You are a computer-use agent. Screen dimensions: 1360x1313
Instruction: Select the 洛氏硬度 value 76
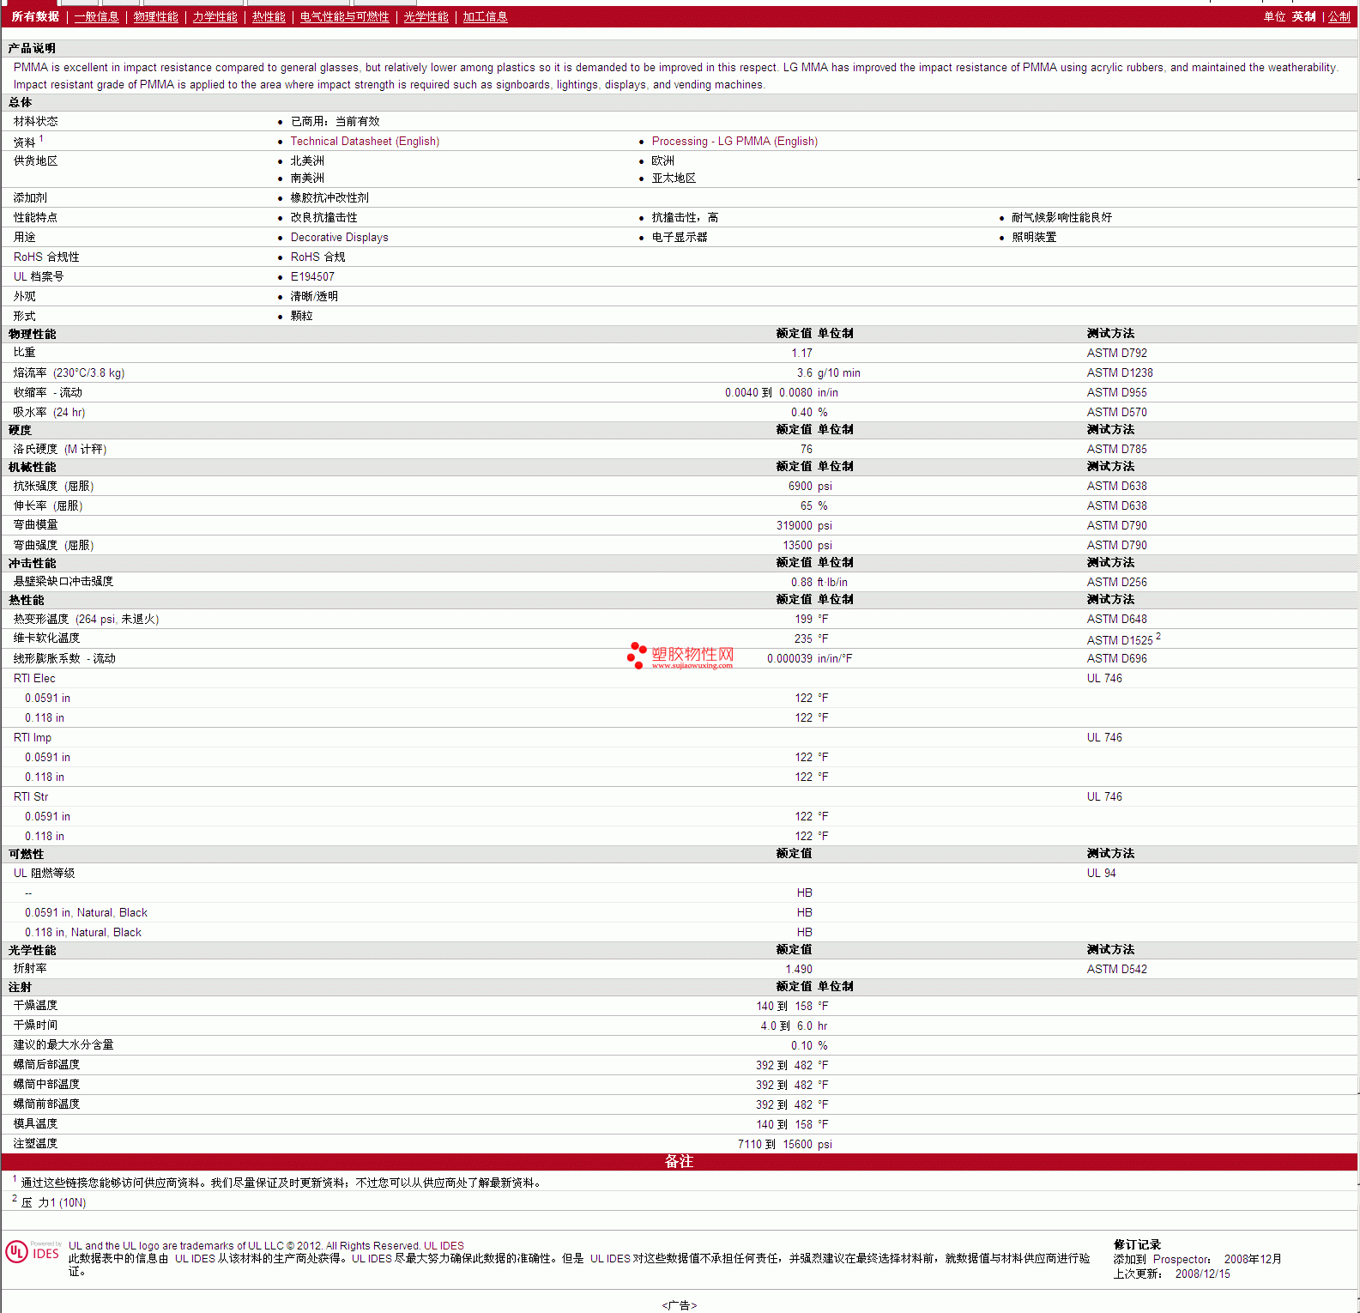click(806, 450)
